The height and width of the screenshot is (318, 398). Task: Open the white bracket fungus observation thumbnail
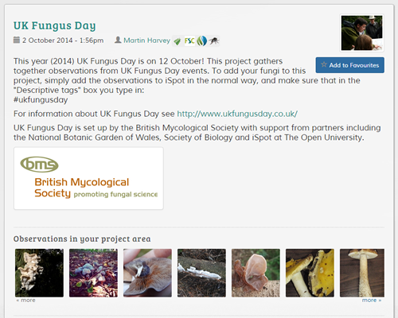pos(39,273)
